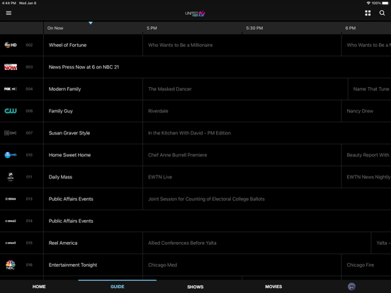Click the current time marker triangle
391x293 pixels.
tap(91, 23)
